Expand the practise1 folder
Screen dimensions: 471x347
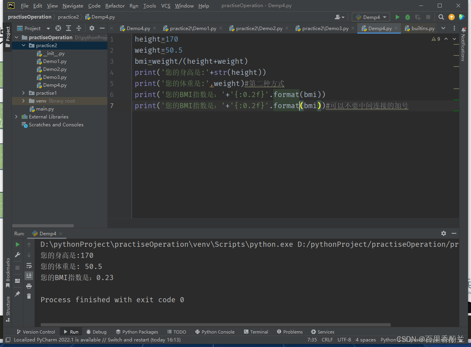pos(24,93)
